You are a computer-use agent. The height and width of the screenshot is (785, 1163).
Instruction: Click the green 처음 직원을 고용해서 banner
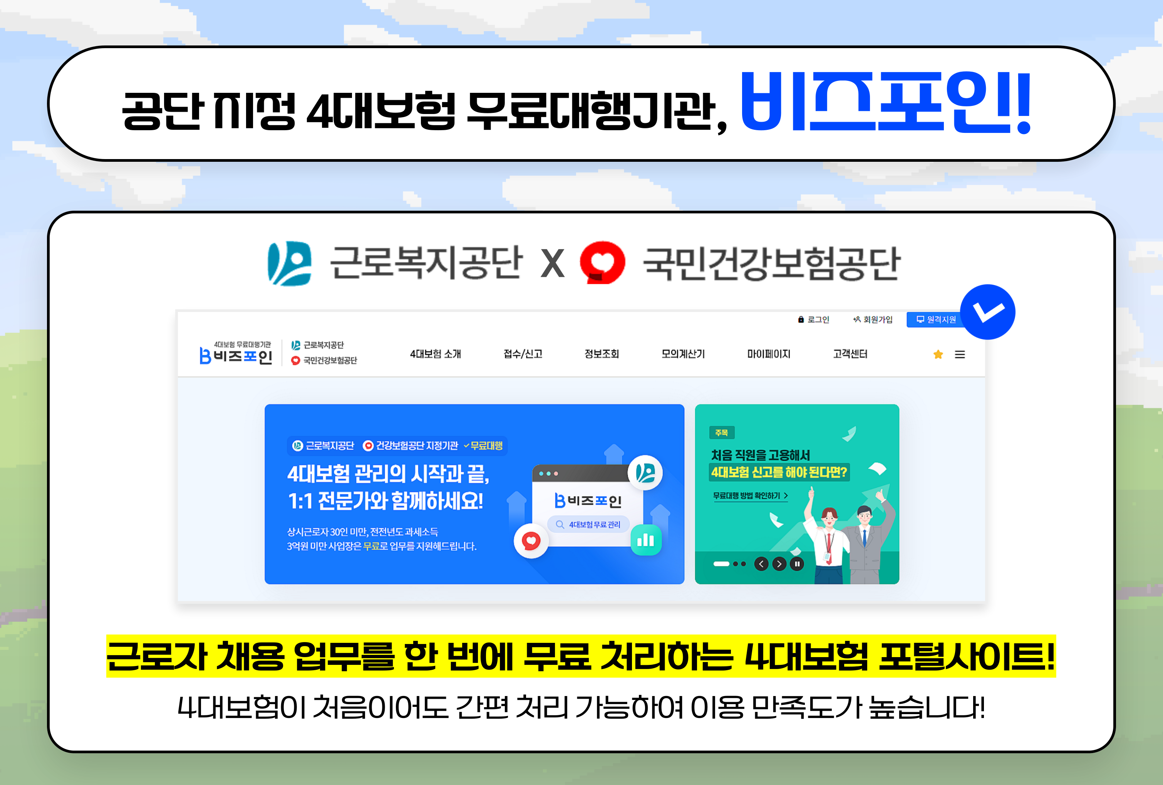(x=797, y=494)
